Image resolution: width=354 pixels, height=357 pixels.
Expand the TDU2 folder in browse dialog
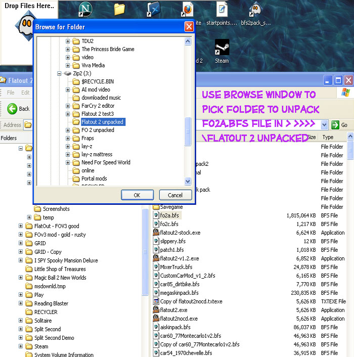click(68, 41)
